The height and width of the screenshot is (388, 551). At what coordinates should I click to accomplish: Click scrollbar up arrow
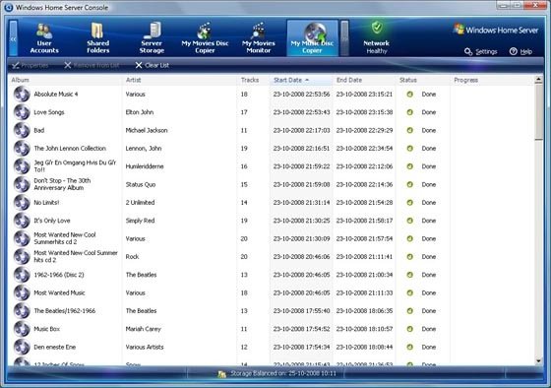click(x=538, y=80)
